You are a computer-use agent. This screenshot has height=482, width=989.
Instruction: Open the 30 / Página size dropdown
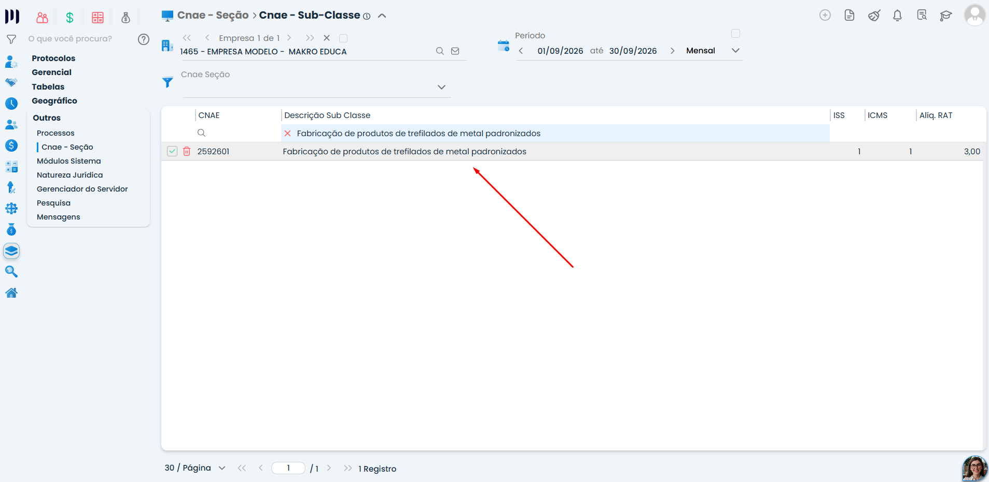coord(195,468)
